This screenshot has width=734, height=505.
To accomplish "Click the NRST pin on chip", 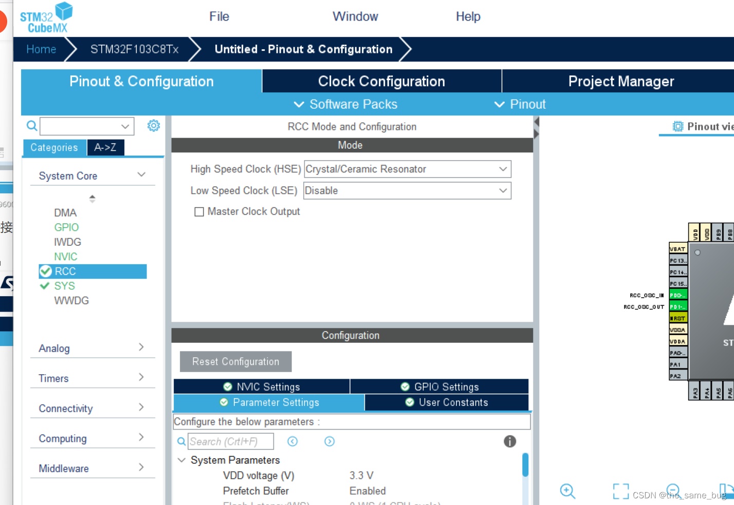I will 678,318.
